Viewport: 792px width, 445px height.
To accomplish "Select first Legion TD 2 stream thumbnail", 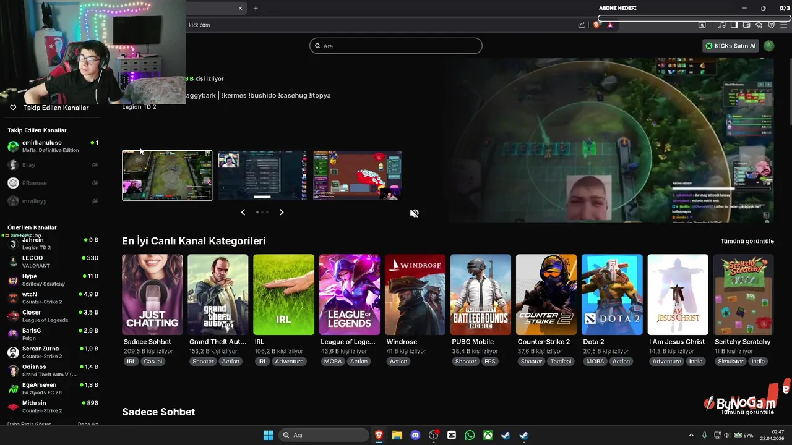I will 167,176.
